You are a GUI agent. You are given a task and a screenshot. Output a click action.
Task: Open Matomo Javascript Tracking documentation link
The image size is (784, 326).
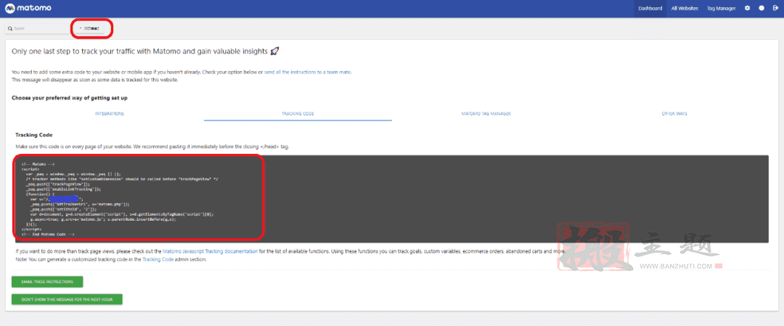point(211,251)
